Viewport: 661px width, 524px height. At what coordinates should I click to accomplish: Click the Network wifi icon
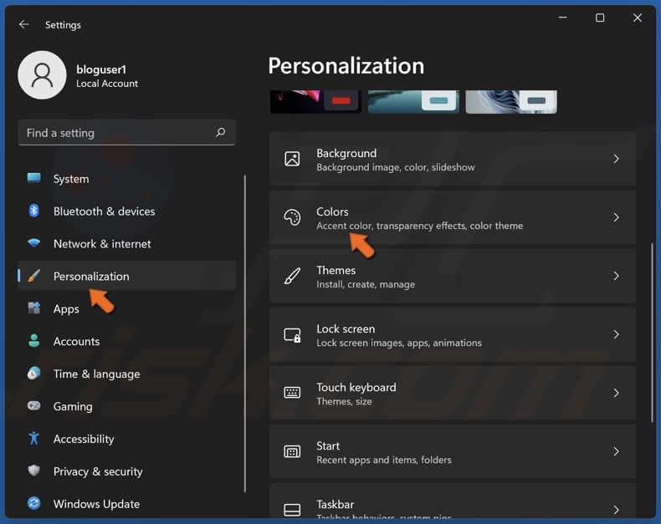pyautogui.click(x=33, y=243)
